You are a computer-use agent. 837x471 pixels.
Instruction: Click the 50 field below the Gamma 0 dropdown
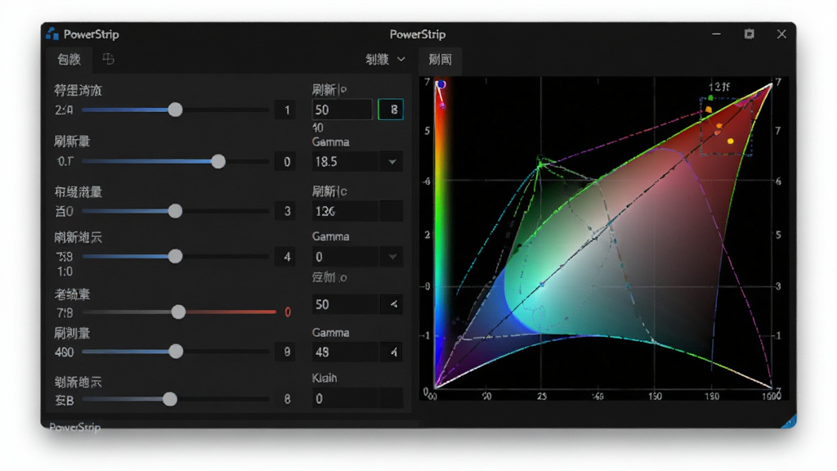pos(346,304)
